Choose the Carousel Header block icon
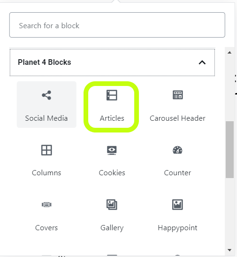237x257 pixels. tap(177, 95)
